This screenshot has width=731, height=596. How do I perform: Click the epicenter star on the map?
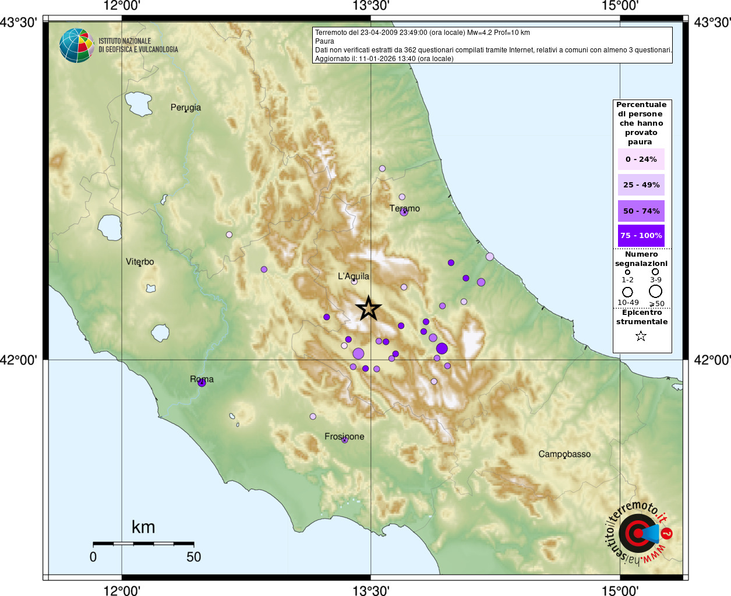369,308
